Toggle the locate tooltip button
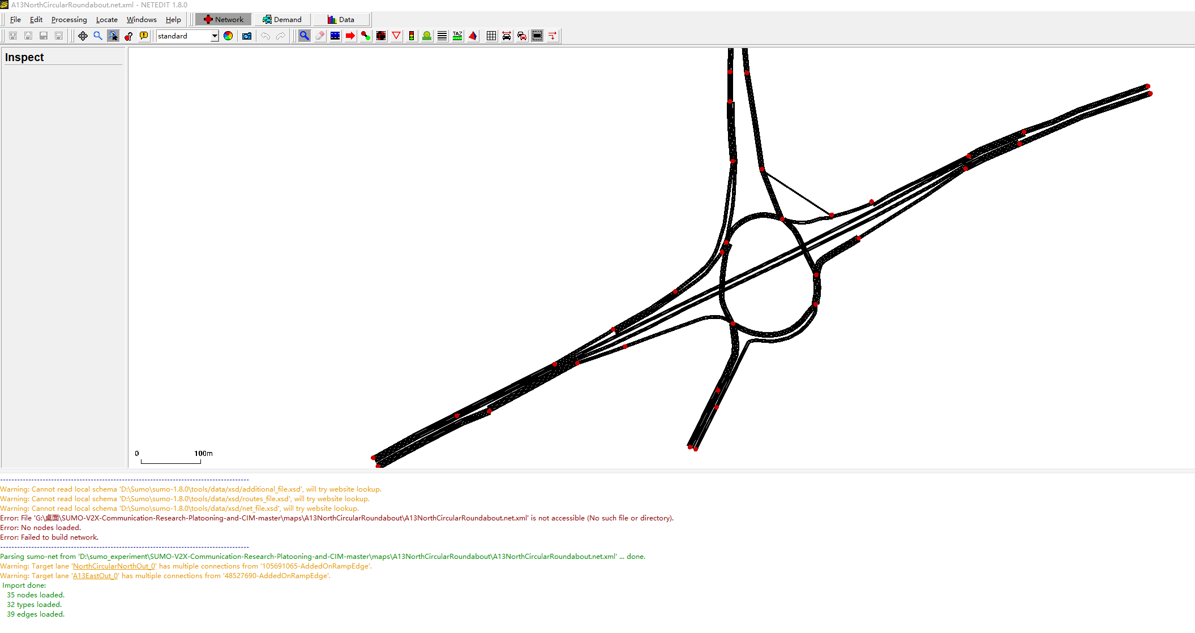 tap(144, 36)
